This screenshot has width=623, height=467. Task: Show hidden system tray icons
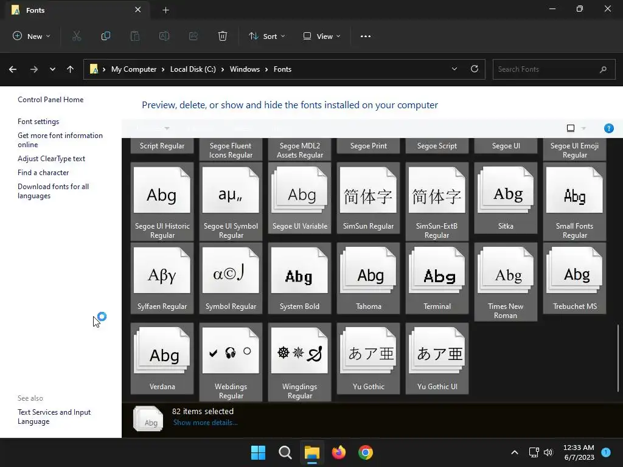coord(515,452)
